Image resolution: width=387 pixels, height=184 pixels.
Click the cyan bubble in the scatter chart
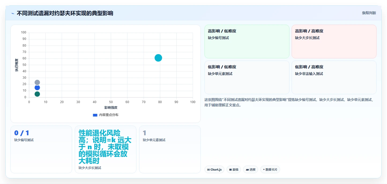coord(158,58)
